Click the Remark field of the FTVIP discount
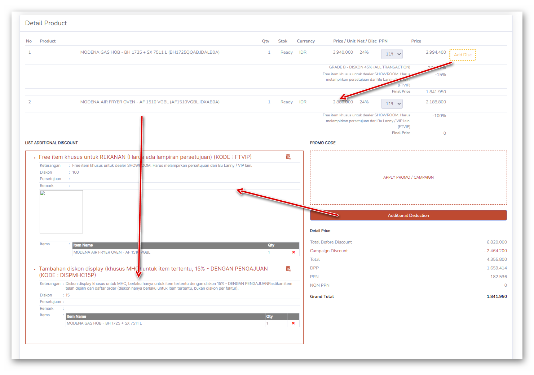534x375 pixels. (x=184, y=186)
